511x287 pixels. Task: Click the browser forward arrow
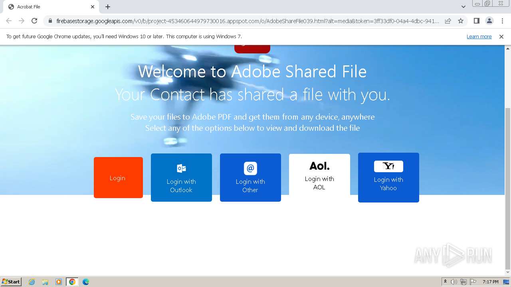[x=22, y=21]
